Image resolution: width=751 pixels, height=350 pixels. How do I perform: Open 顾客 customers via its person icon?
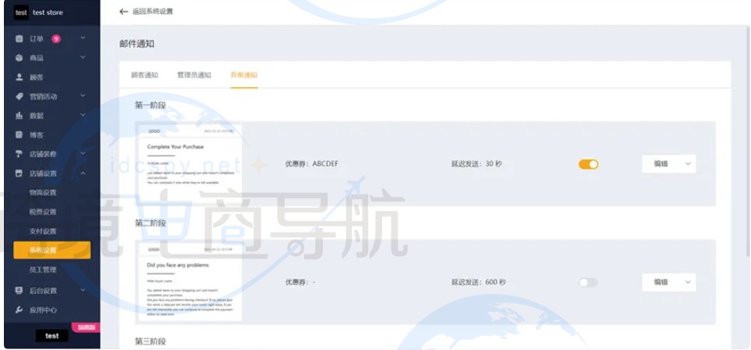[x=19, y=77]
